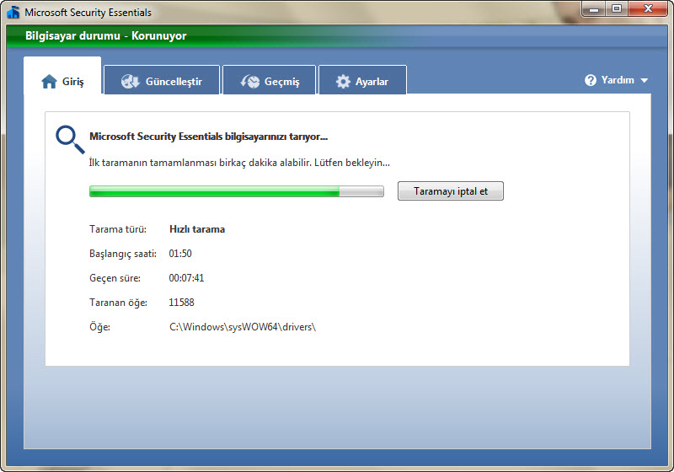The width and height of the screenshot is (674, 472).
Task: Click the 'Öğe:' label
Action: pos(99,327)
